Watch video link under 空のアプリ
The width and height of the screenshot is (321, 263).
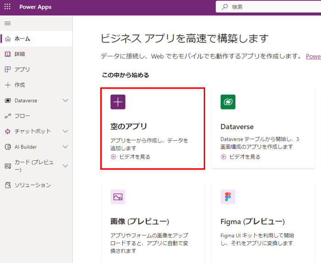click(134, 157)
